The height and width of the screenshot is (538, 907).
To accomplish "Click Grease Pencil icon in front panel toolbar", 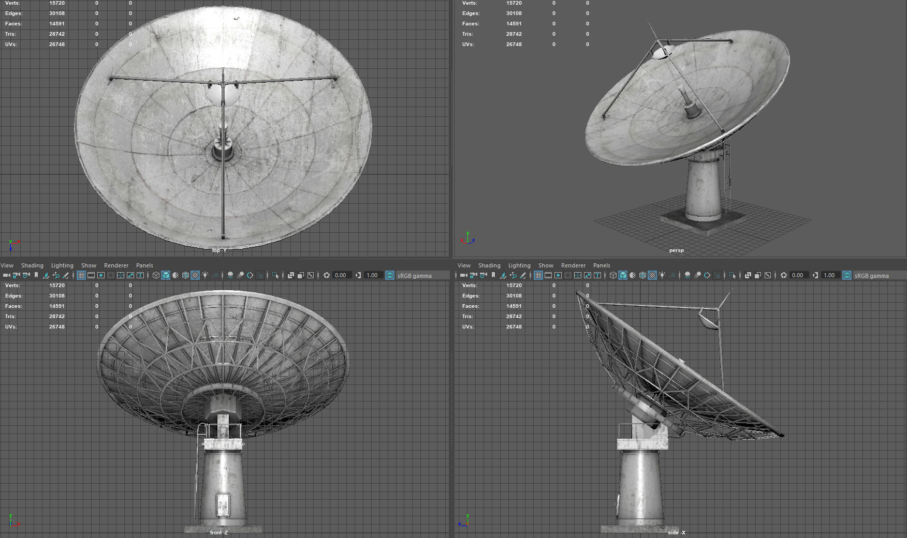I will 66,275.
